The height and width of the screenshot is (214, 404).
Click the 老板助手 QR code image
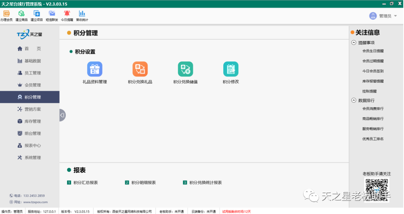click(x=376, y=190)
